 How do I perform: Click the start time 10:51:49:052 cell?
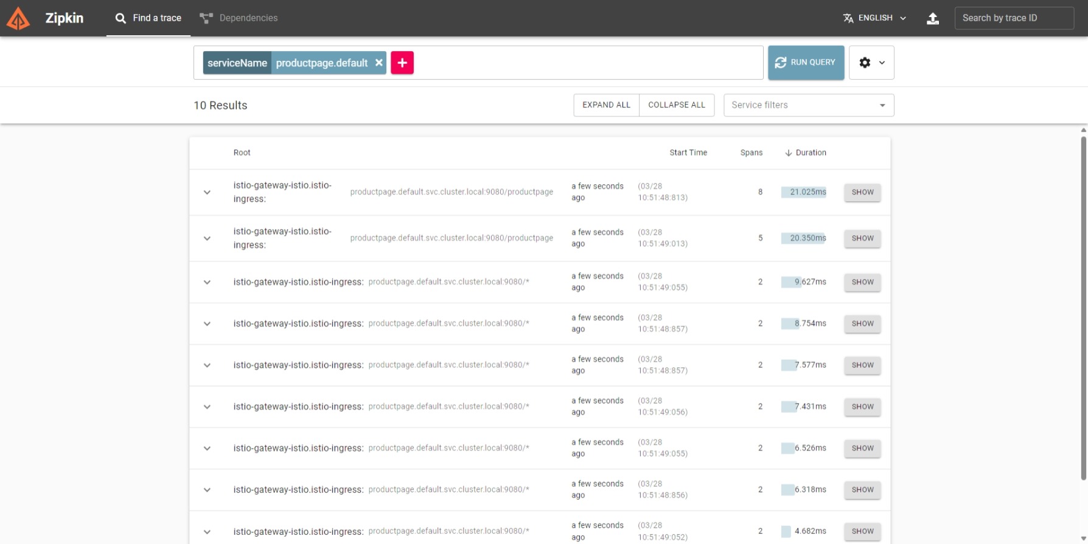tap(663, 531)
